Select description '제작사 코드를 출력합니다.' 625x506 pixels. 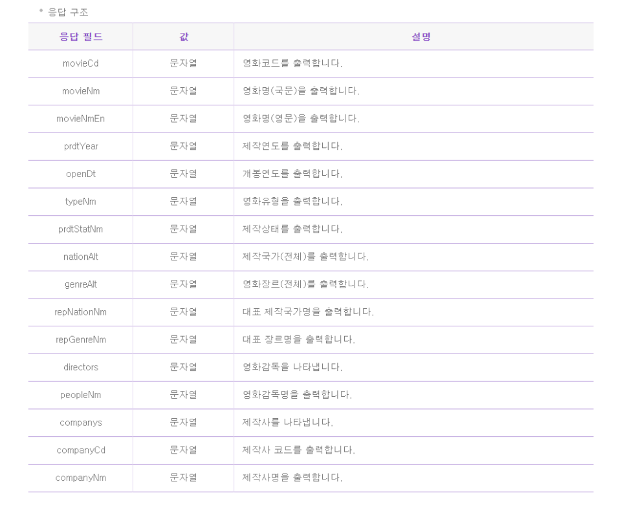[x=298, y=450]
